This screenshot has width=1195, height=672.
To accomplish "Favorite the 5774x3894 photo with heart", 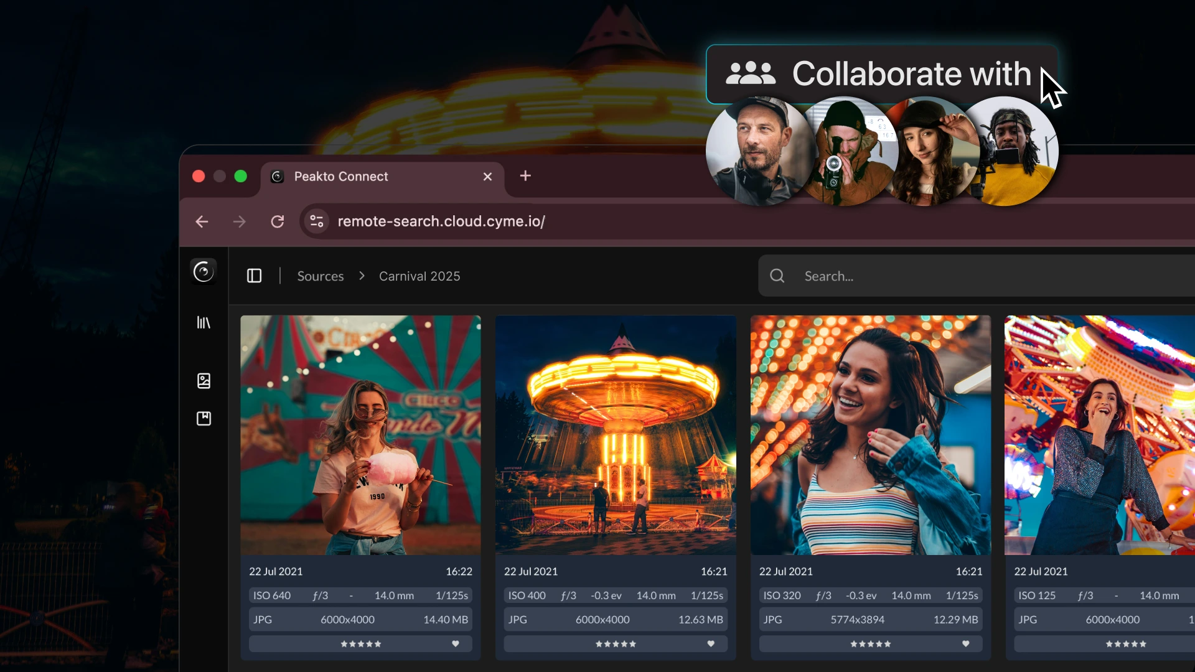I will click(966, 643).
